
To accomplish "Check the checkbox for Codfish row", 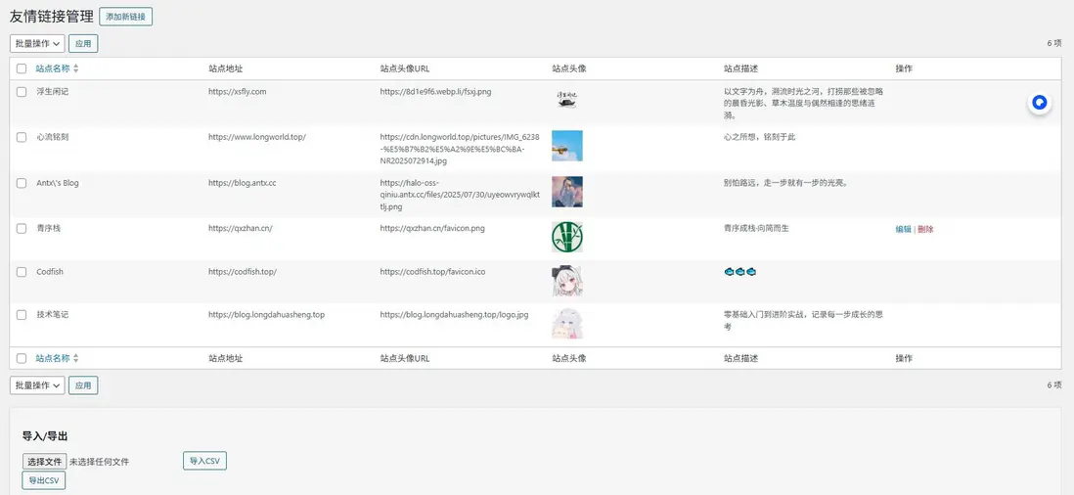I will [x=22, y=272].
